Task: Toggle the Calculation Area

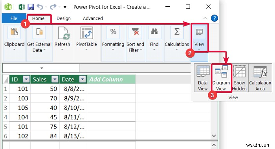Action: 260,78
